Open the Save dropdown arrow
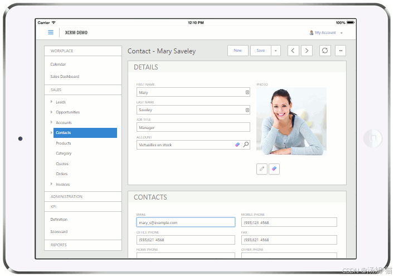399x278 pixels. (276, 51)
